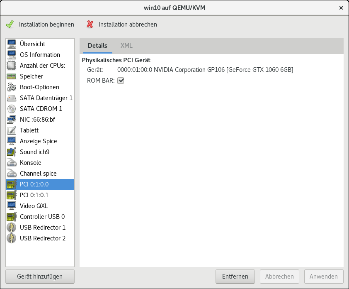Select Video QXL entry text

34,206
